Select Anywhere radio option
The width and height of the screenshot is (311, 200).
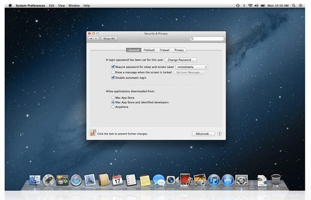pyautogui.click(x=113, y=107)
